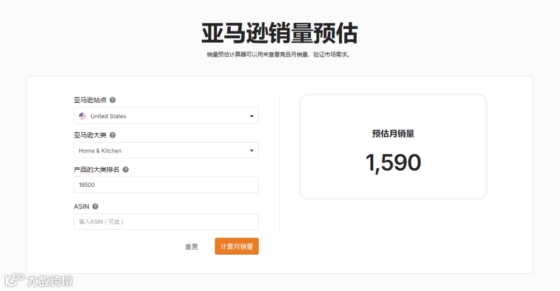The width and height of the screenshot is (560, 291).
Task: Click help icon next to 亚马逊站点
Action: 113,100
